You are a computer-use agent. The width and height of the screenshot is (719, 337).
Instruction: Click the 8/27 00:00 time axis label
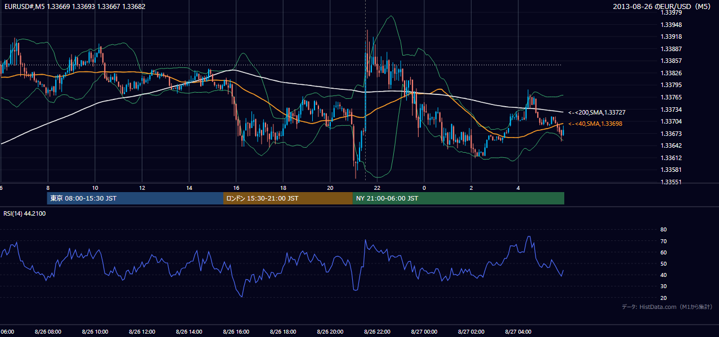[x=424, y=332]
